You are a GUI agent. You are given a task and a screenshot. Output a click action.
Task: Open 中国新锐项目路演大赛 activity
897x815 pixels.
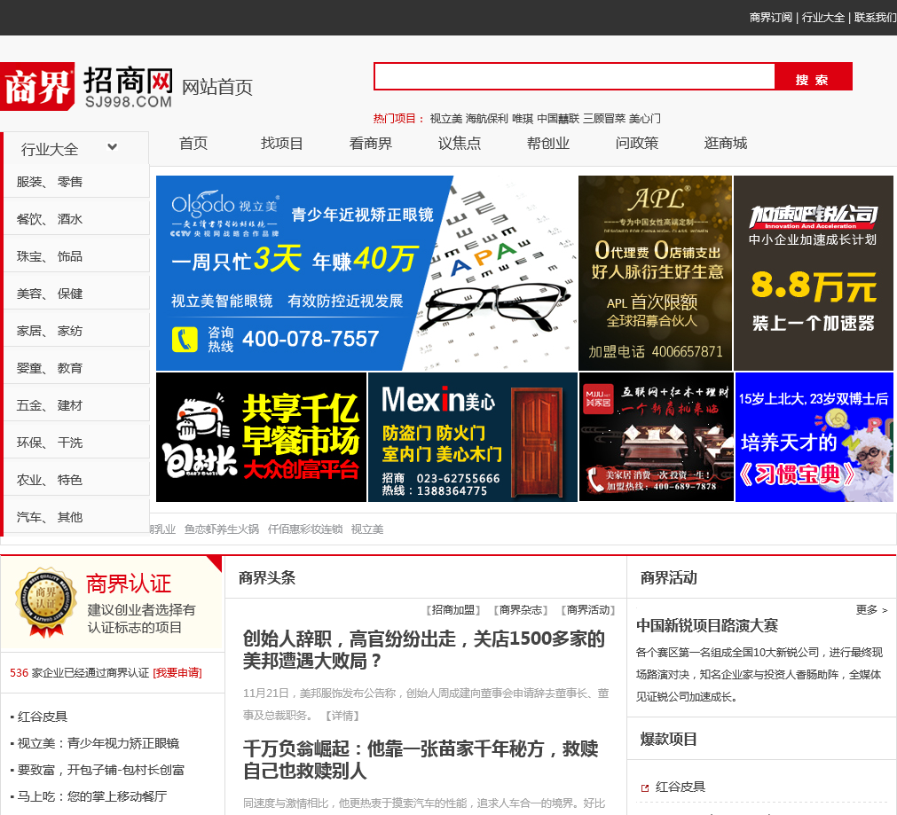707,626
